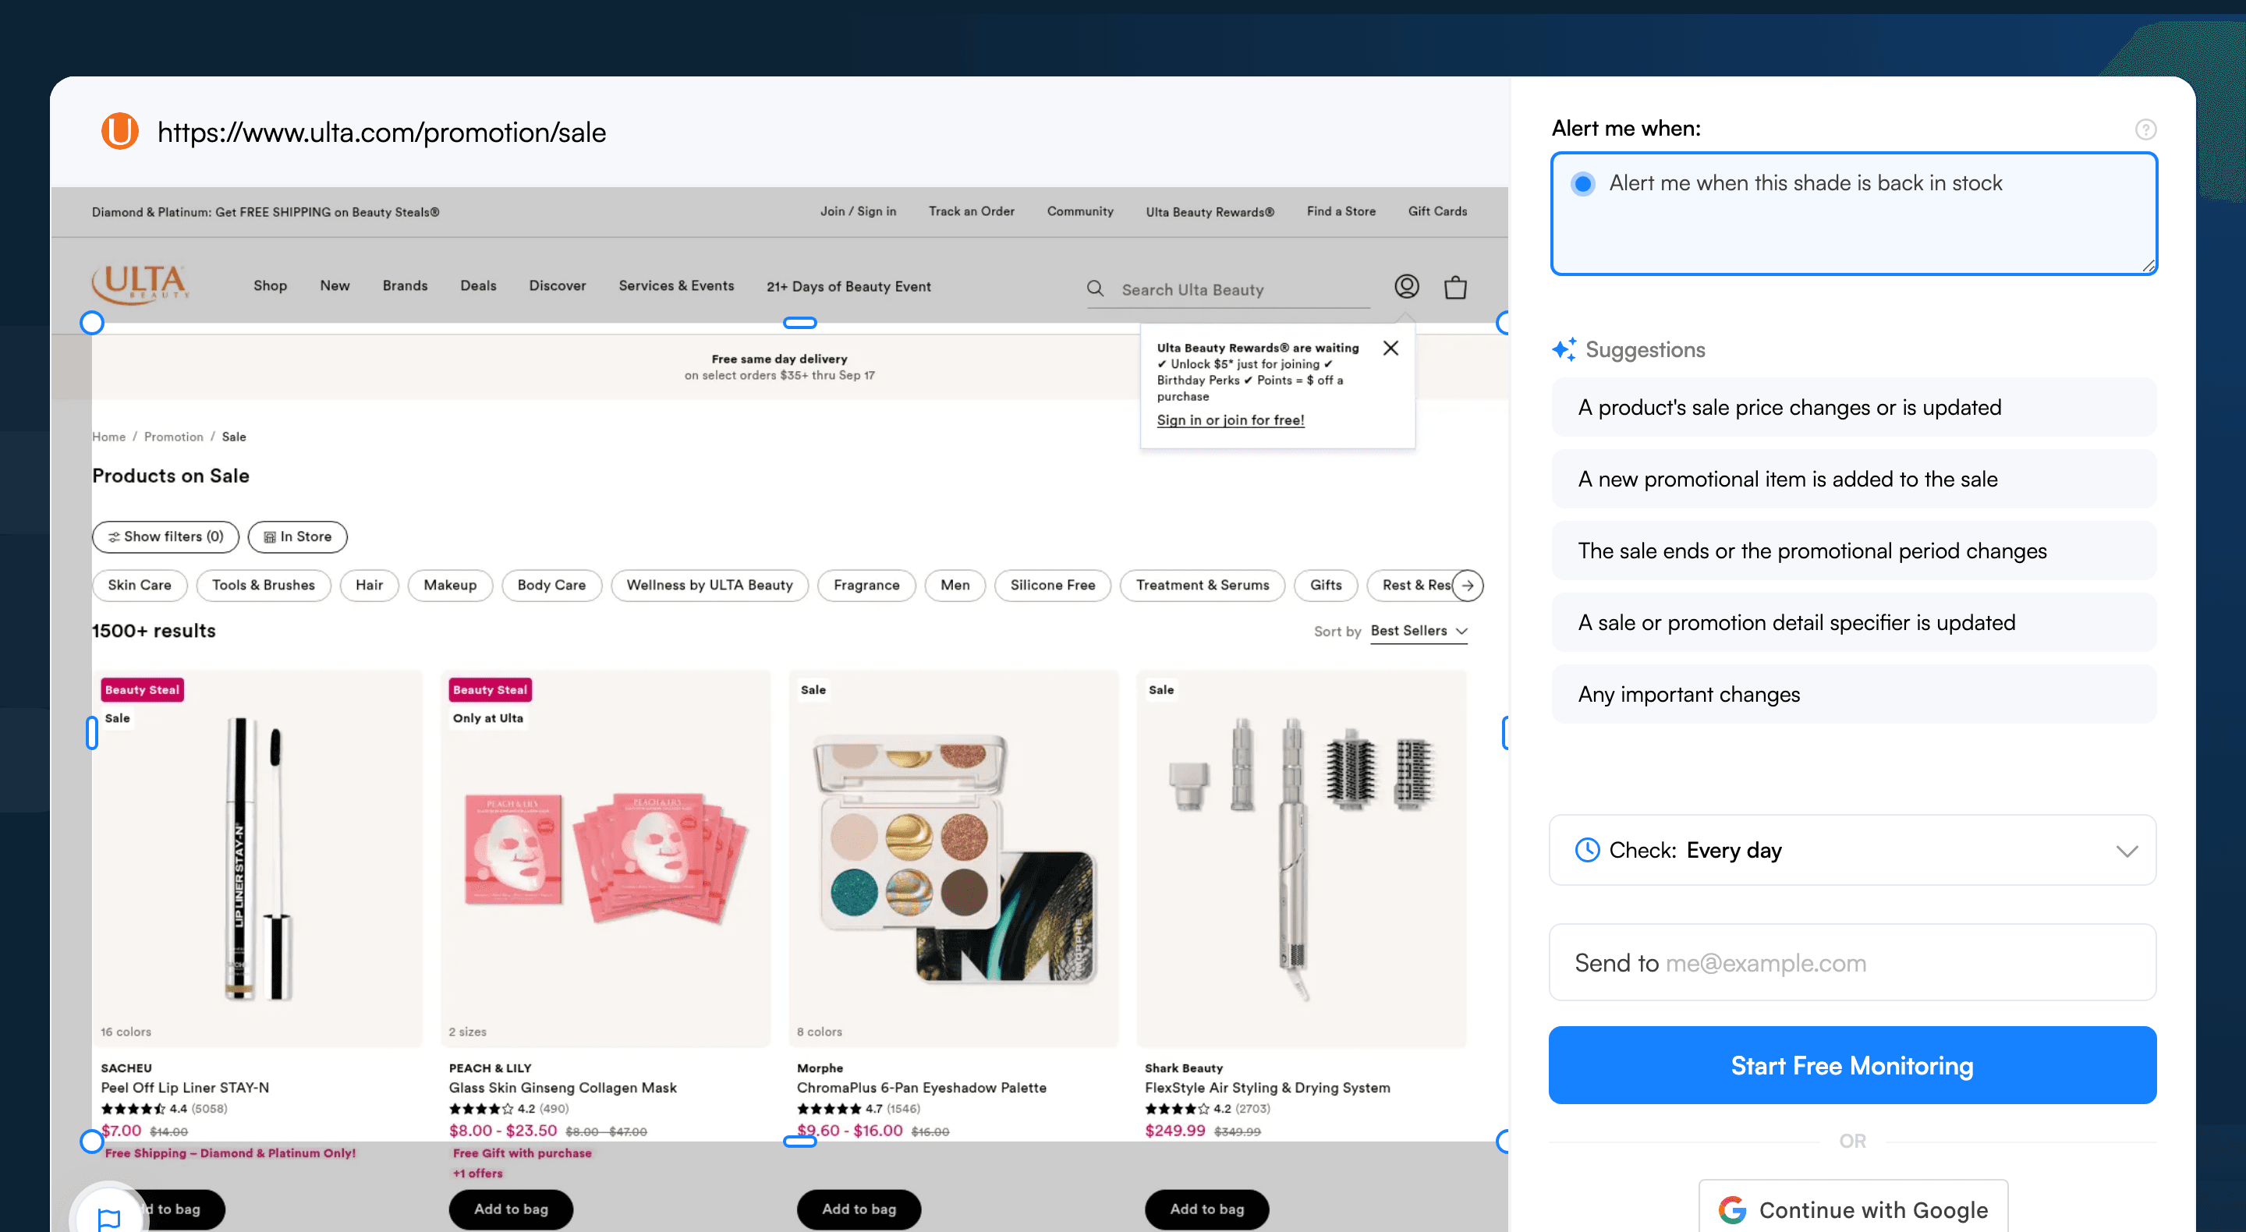Click Community link
The image size is (2246, 1232).
point(1080,212)
